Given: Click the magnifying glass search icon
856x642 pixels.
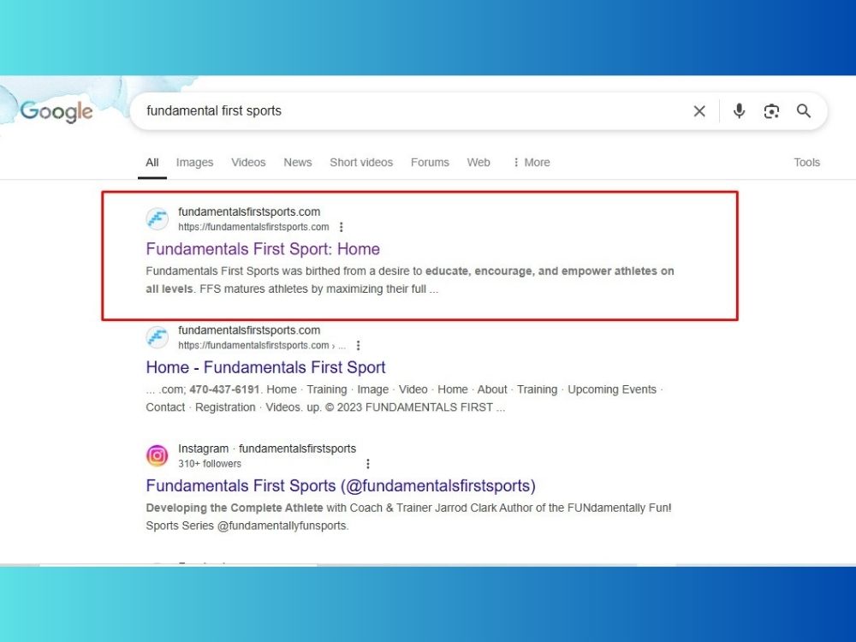Looking at the screenshot, I should [804, 110].
